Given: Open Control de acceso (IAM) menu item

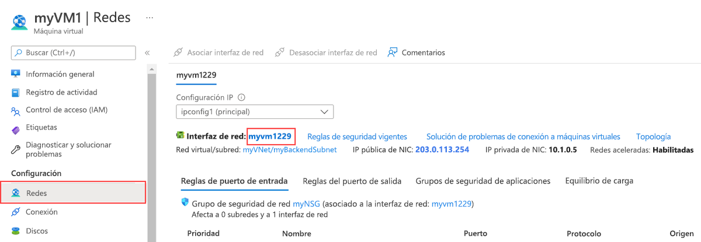Looking at the screenshot, I should pyautogui.click(x=67, y=110).
